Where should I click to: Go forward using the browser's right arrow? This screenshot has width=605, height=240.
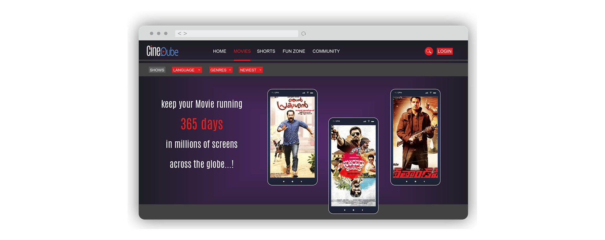pyautogui.click(x=185, y=33)
